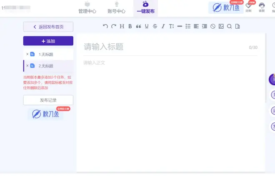Image resolution: width=275 pixels, height=176 pixels.
Task: Click the redo arrow in editor toolbar
Action: (x=113, y=26)
